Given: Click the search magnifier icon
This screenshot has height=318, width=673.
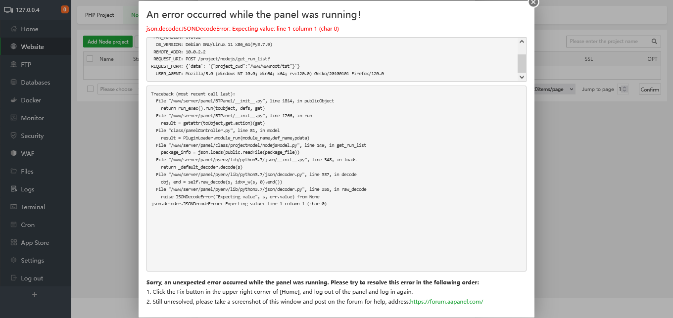Looking at the screenshot, I should [x=654, y=42].
